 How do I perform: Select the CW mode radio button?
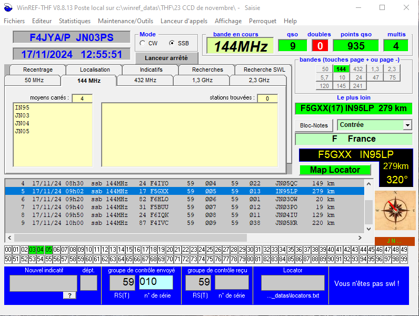pyautogui.click(x=143, y=43)
